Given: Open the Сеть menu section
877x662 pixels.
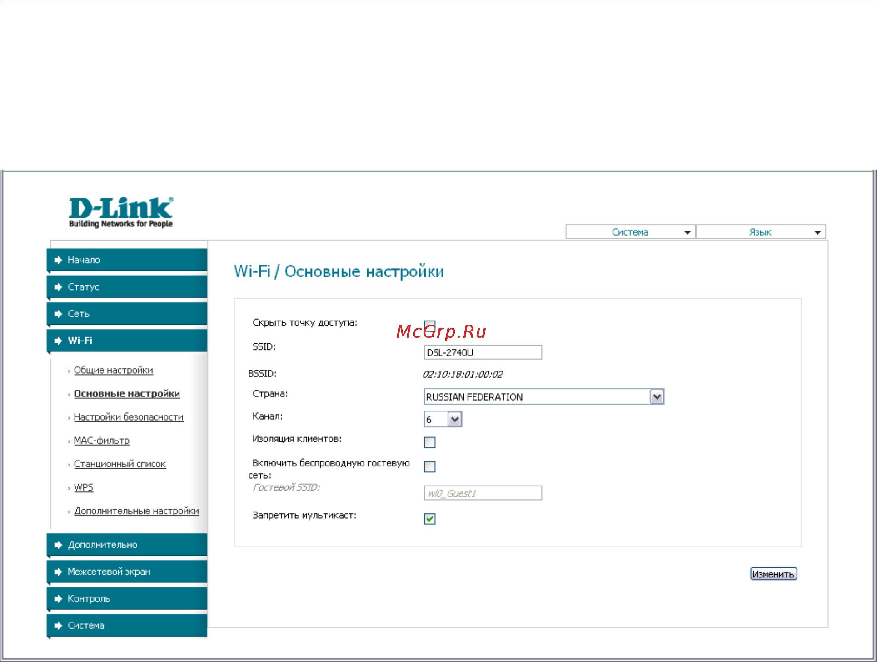Looking at the screenshot, I should pos(127,314).
